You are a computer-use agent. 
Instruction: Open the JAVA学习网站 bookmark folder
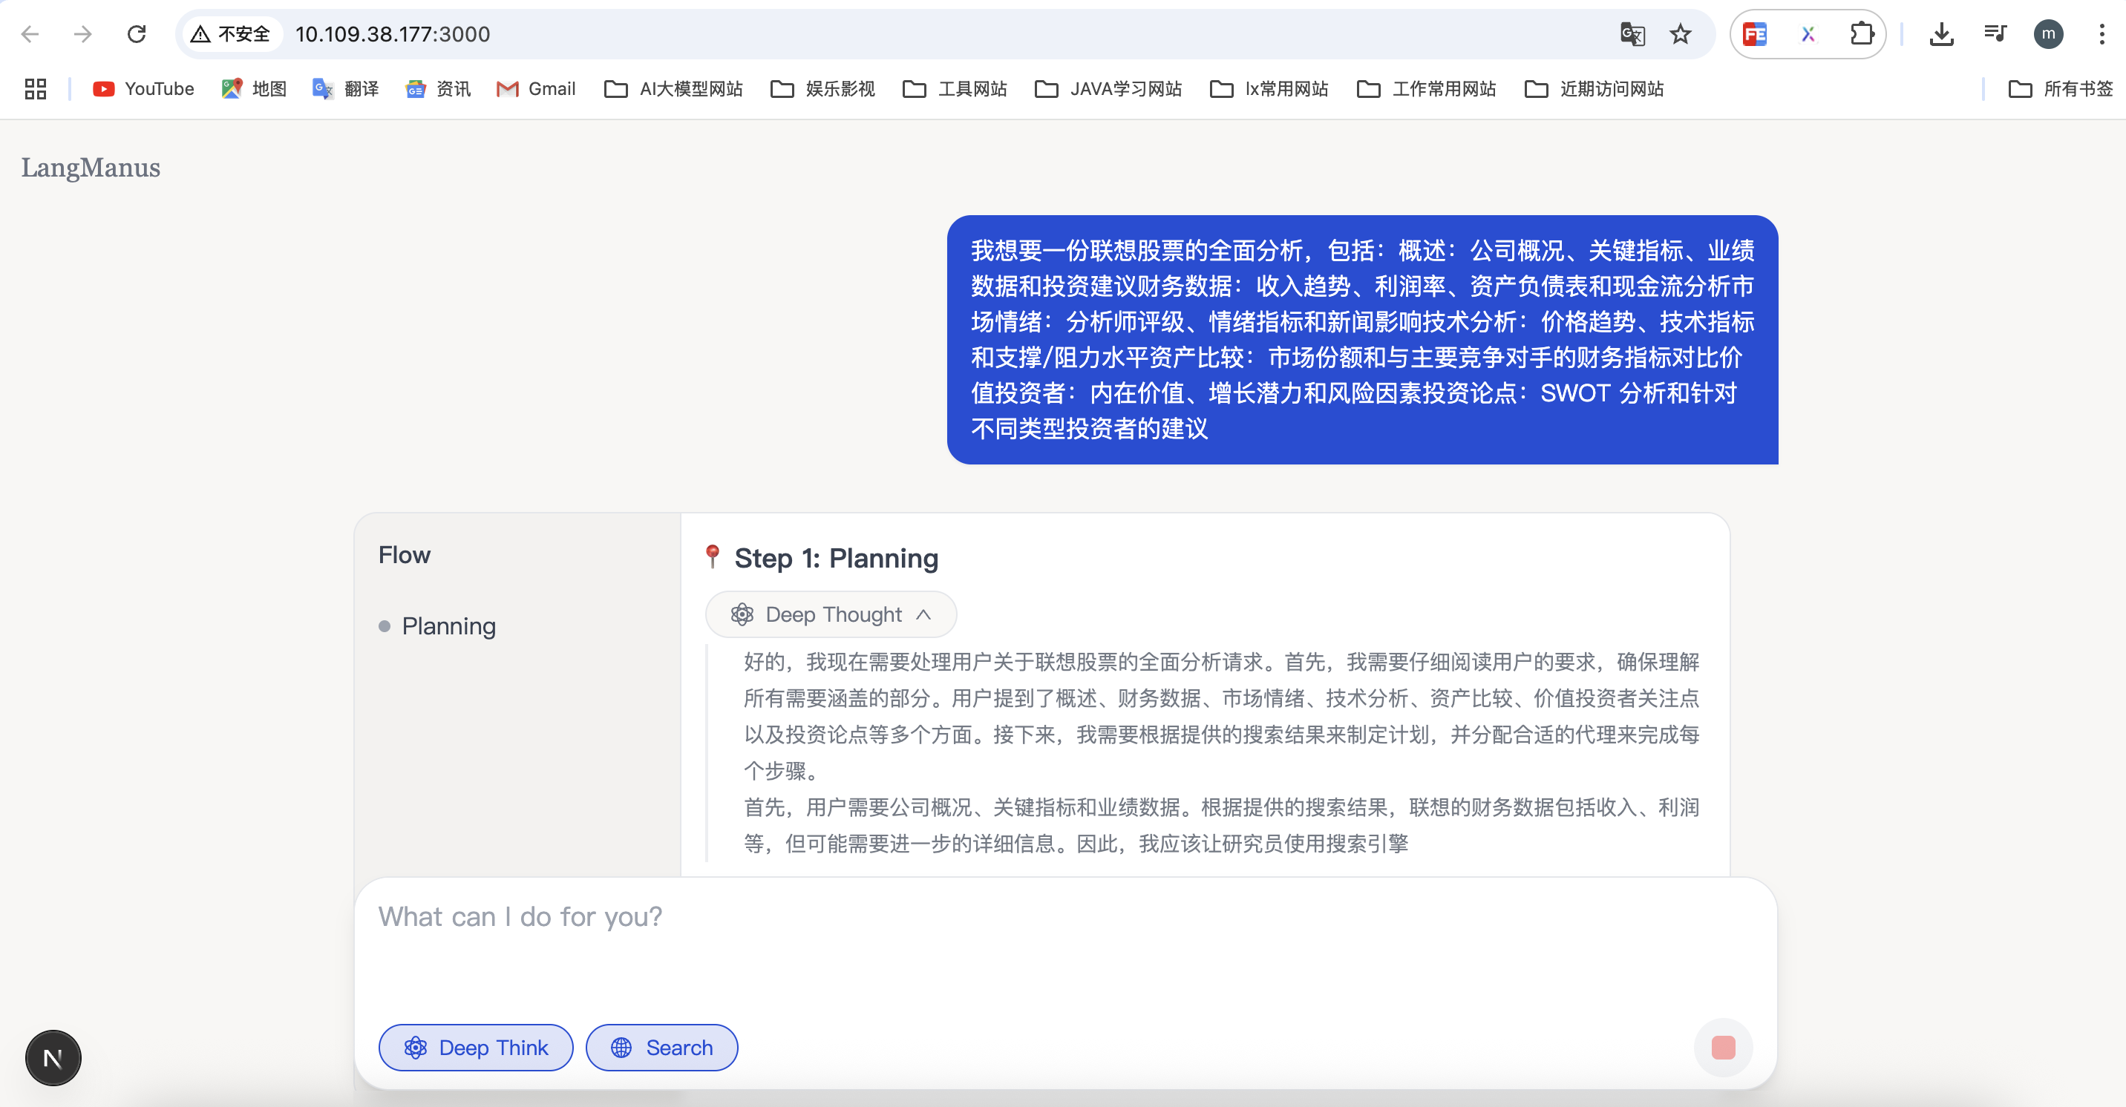tap(1108, 89)
